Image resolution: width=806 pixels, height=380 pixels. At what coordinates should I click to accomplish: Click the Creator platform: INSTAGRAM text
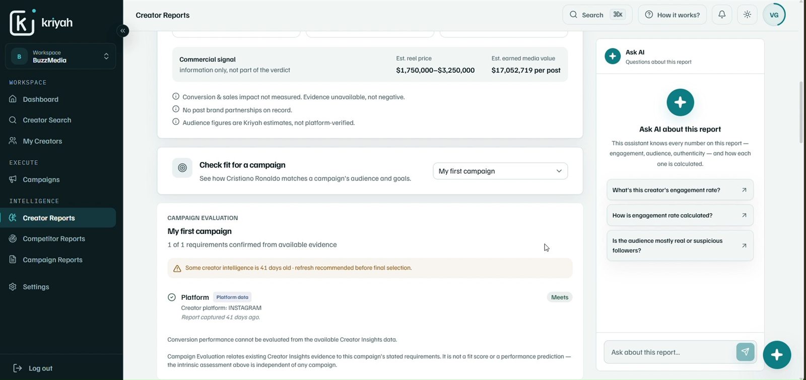click(x=221, y=308)
